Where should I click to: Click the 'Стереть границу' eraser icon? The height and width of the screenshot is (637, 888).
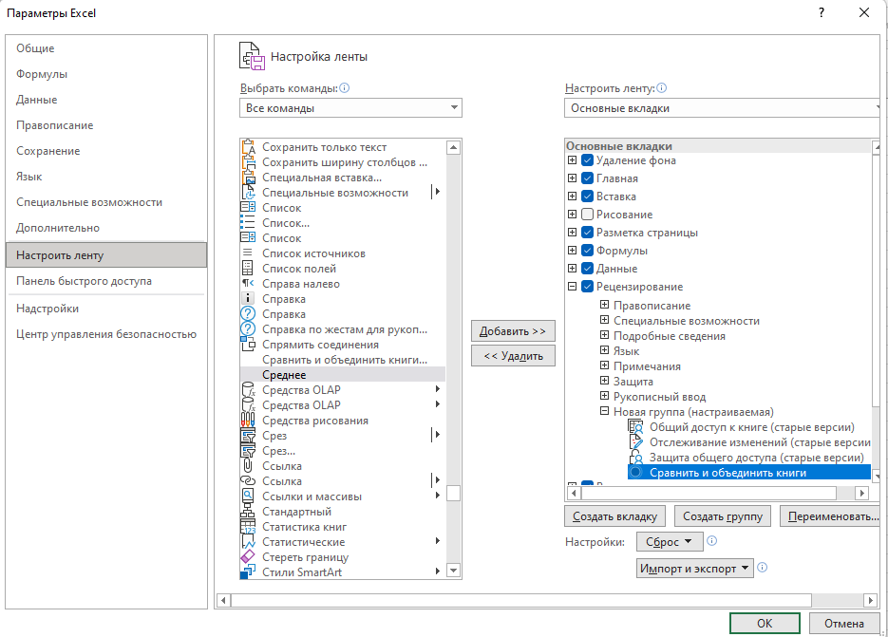[x=248, y=557]
